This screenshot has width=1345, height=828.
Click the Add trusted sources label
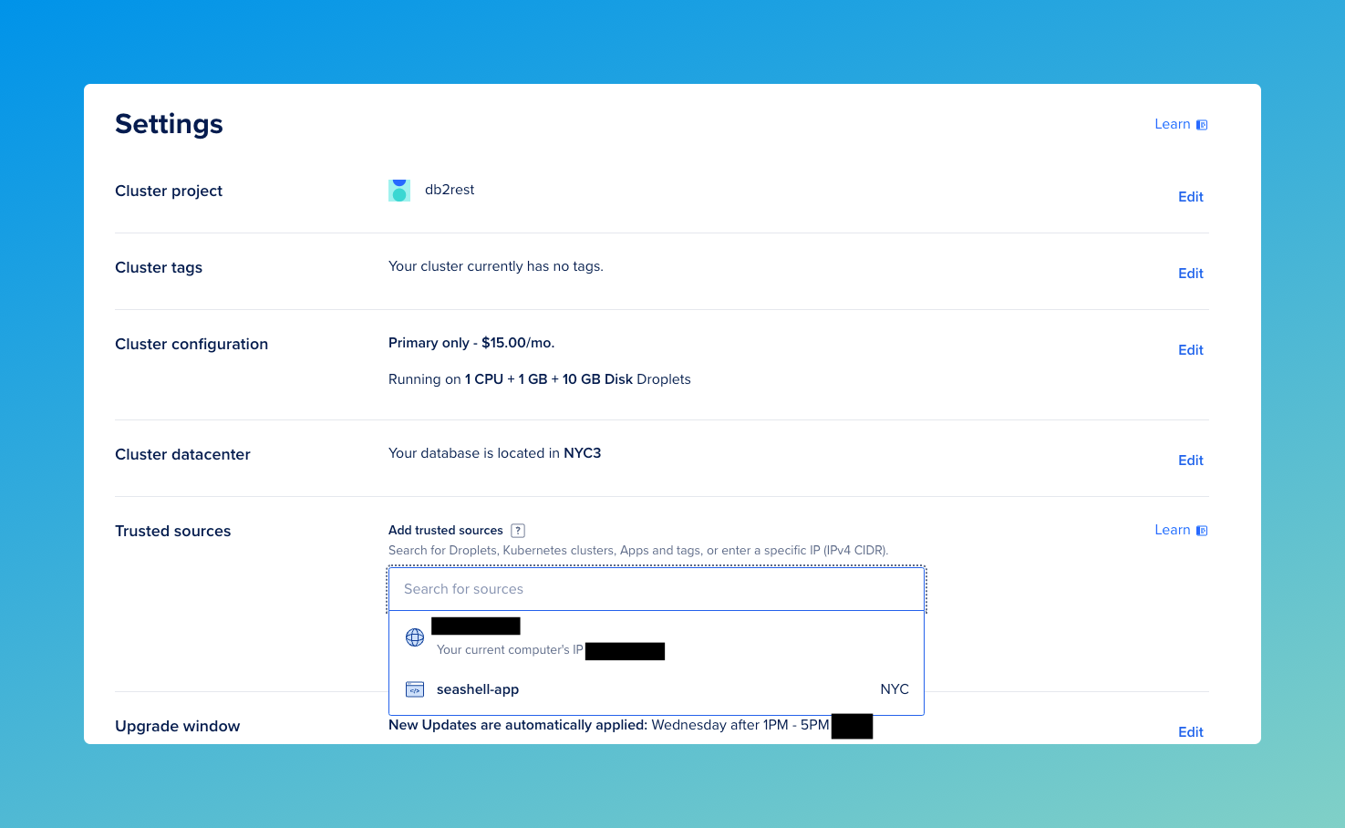click(x=445, y=530)
